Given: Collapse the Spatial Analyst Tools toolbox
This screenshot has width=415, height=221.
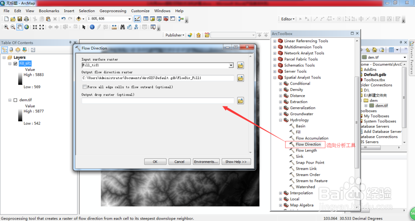Looking at the screenshot, I should coord(275,77).
